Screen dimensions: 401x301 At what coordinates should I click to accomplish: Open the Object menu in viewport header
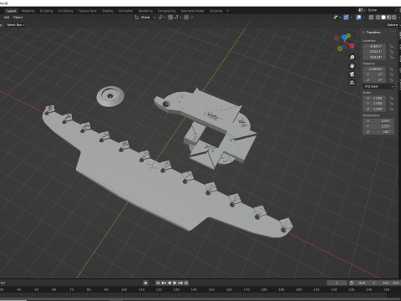click(18, 18)
